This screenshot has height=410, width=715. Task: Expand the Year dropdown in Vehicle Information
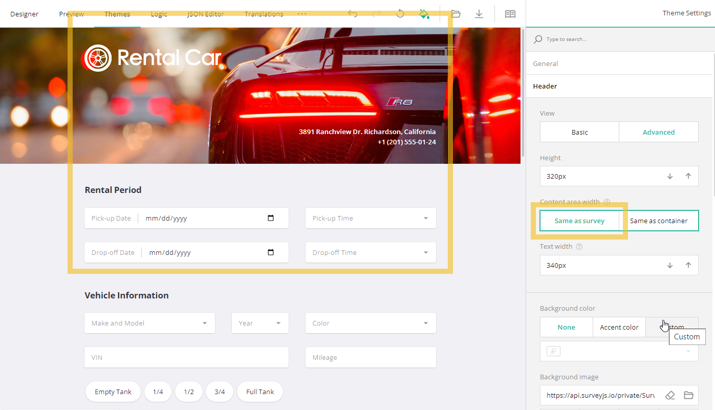pyautogui.click(x=260, y=323)
